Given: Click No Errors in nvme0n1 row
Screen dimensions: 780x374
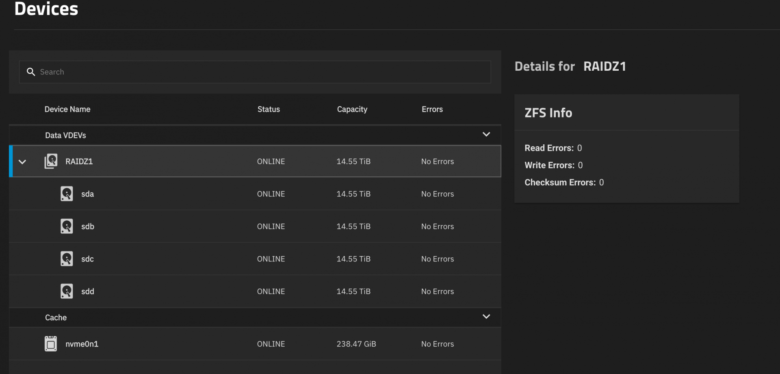Looking at the screenshot, I should click(438, 344).
